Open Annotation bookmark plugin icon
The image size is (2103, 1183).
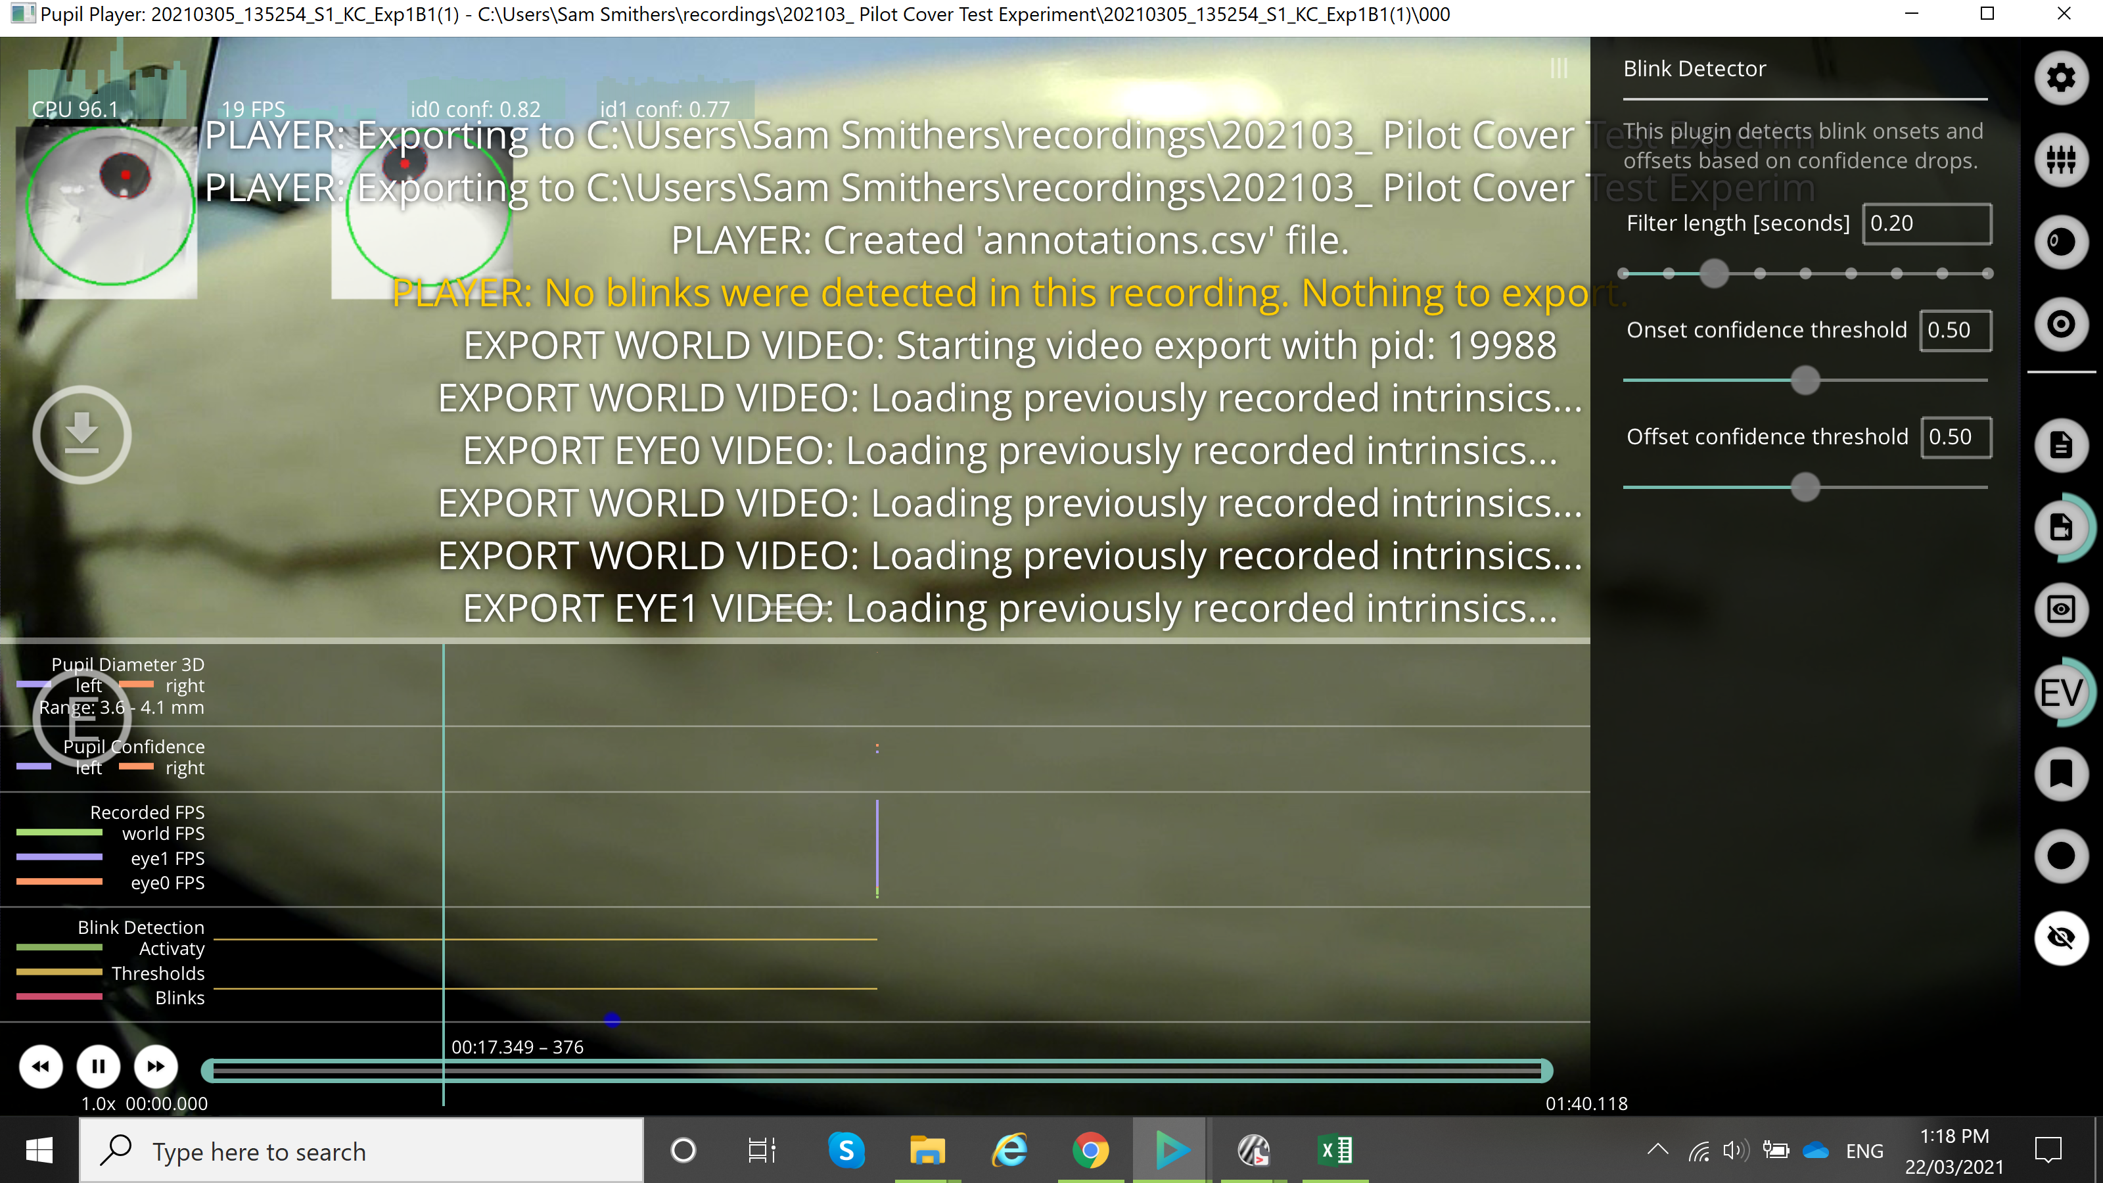2060,773
